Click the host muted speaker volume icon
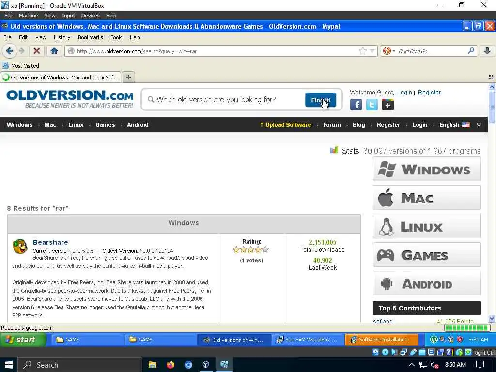 434,365
